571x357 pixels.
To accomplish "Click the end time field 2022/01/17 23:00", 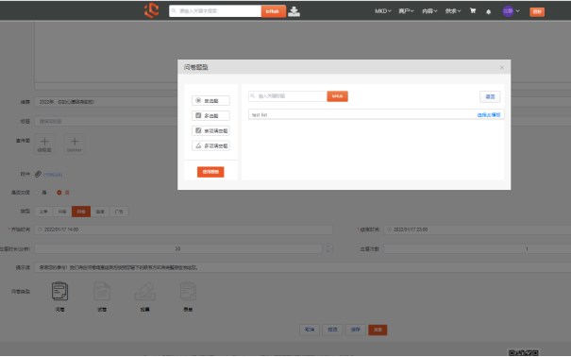I will pos(477,229).
